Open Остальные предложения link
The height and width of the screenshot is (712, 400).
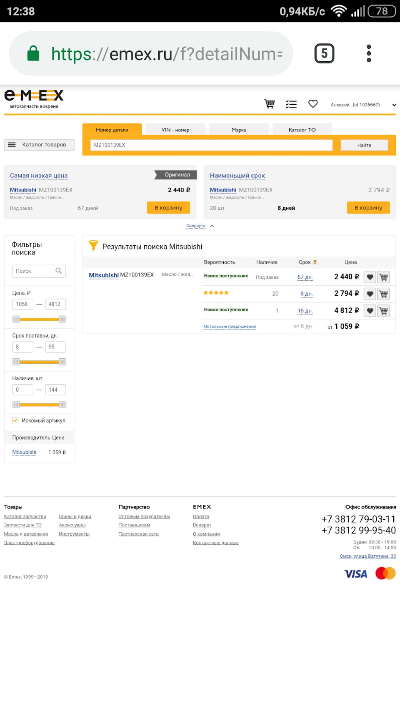[x=230, y=327]
